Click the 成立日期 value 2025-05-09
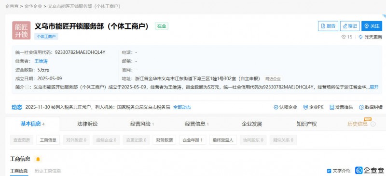Image resolution: width=386 pixels, height=176 pixels. [50, 78]
